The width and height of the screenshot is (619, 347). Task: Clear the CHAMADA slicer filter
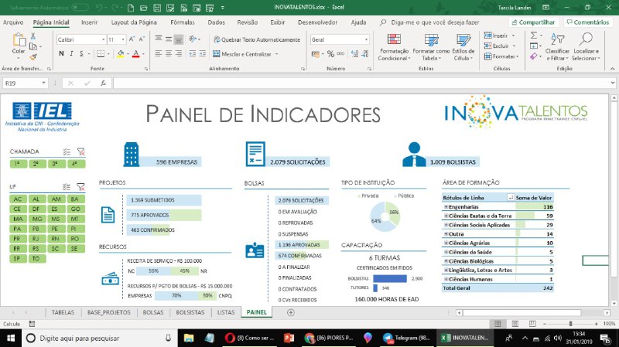click(x=81, y=151)
